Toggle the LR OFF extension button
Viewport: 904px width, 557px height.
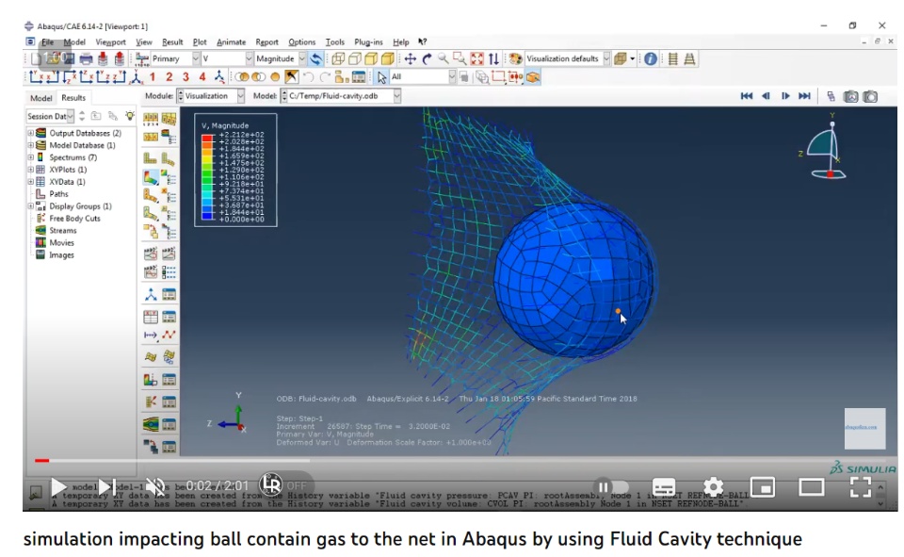[x=283, y=484]
